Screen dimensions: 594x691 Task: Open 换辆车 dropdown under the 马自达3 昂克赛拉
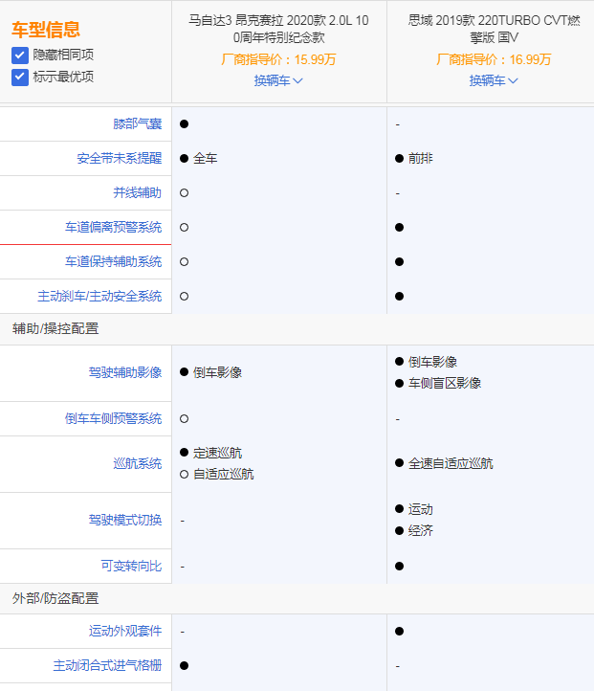click(278, 81)
